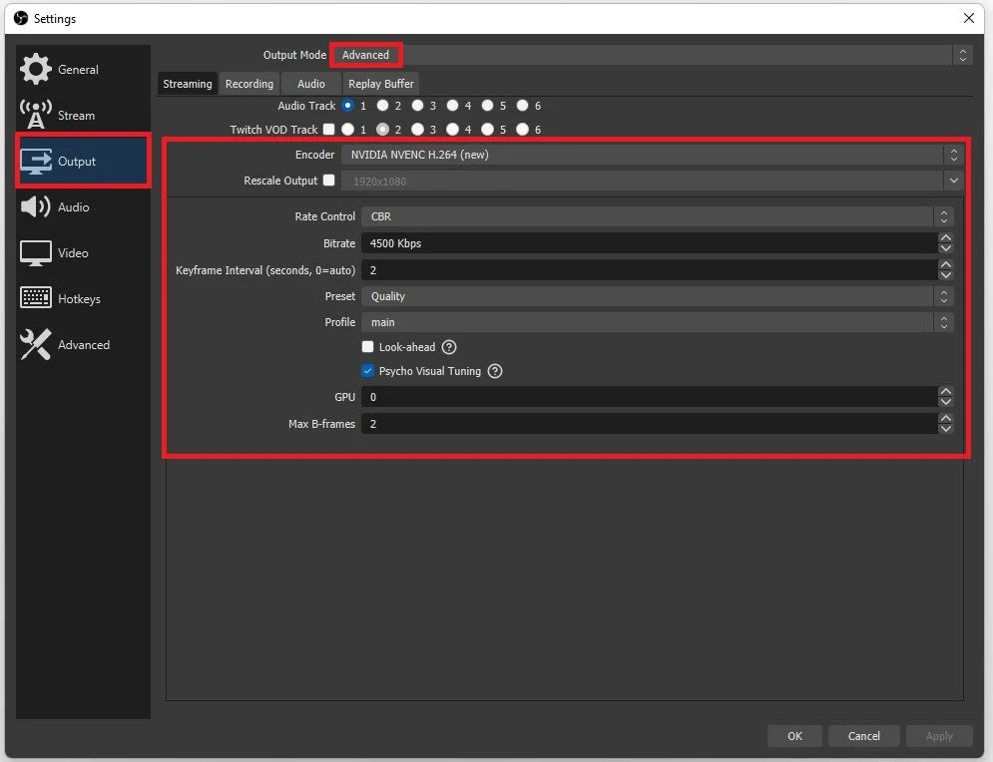This screenshot has height=762, width=993.
Task: Select Audio Track 4 radio button
Action: point(452,105)
